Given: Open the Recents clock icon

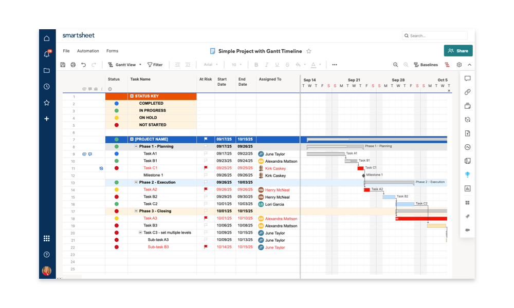Looking at the screenshot, I should point(47,86).
